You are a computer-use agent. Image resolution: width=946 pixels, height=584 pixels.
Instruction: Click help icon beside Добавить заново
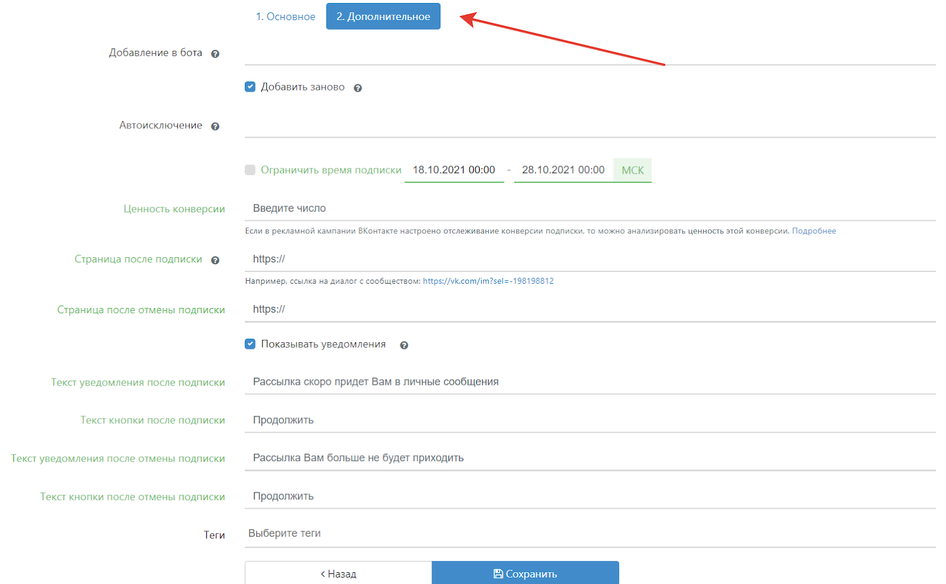(x=358, y=88)
